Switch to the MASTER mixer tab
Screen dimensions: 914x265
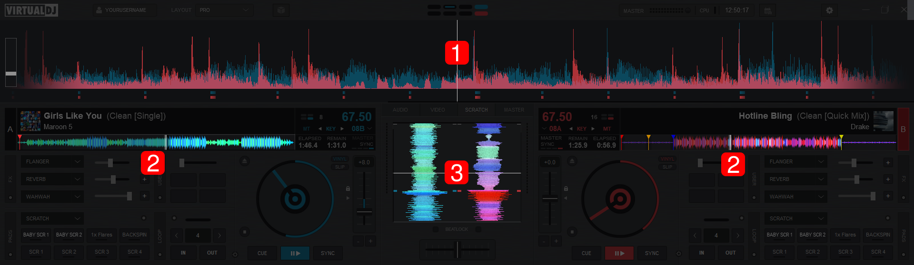(514, 110)
